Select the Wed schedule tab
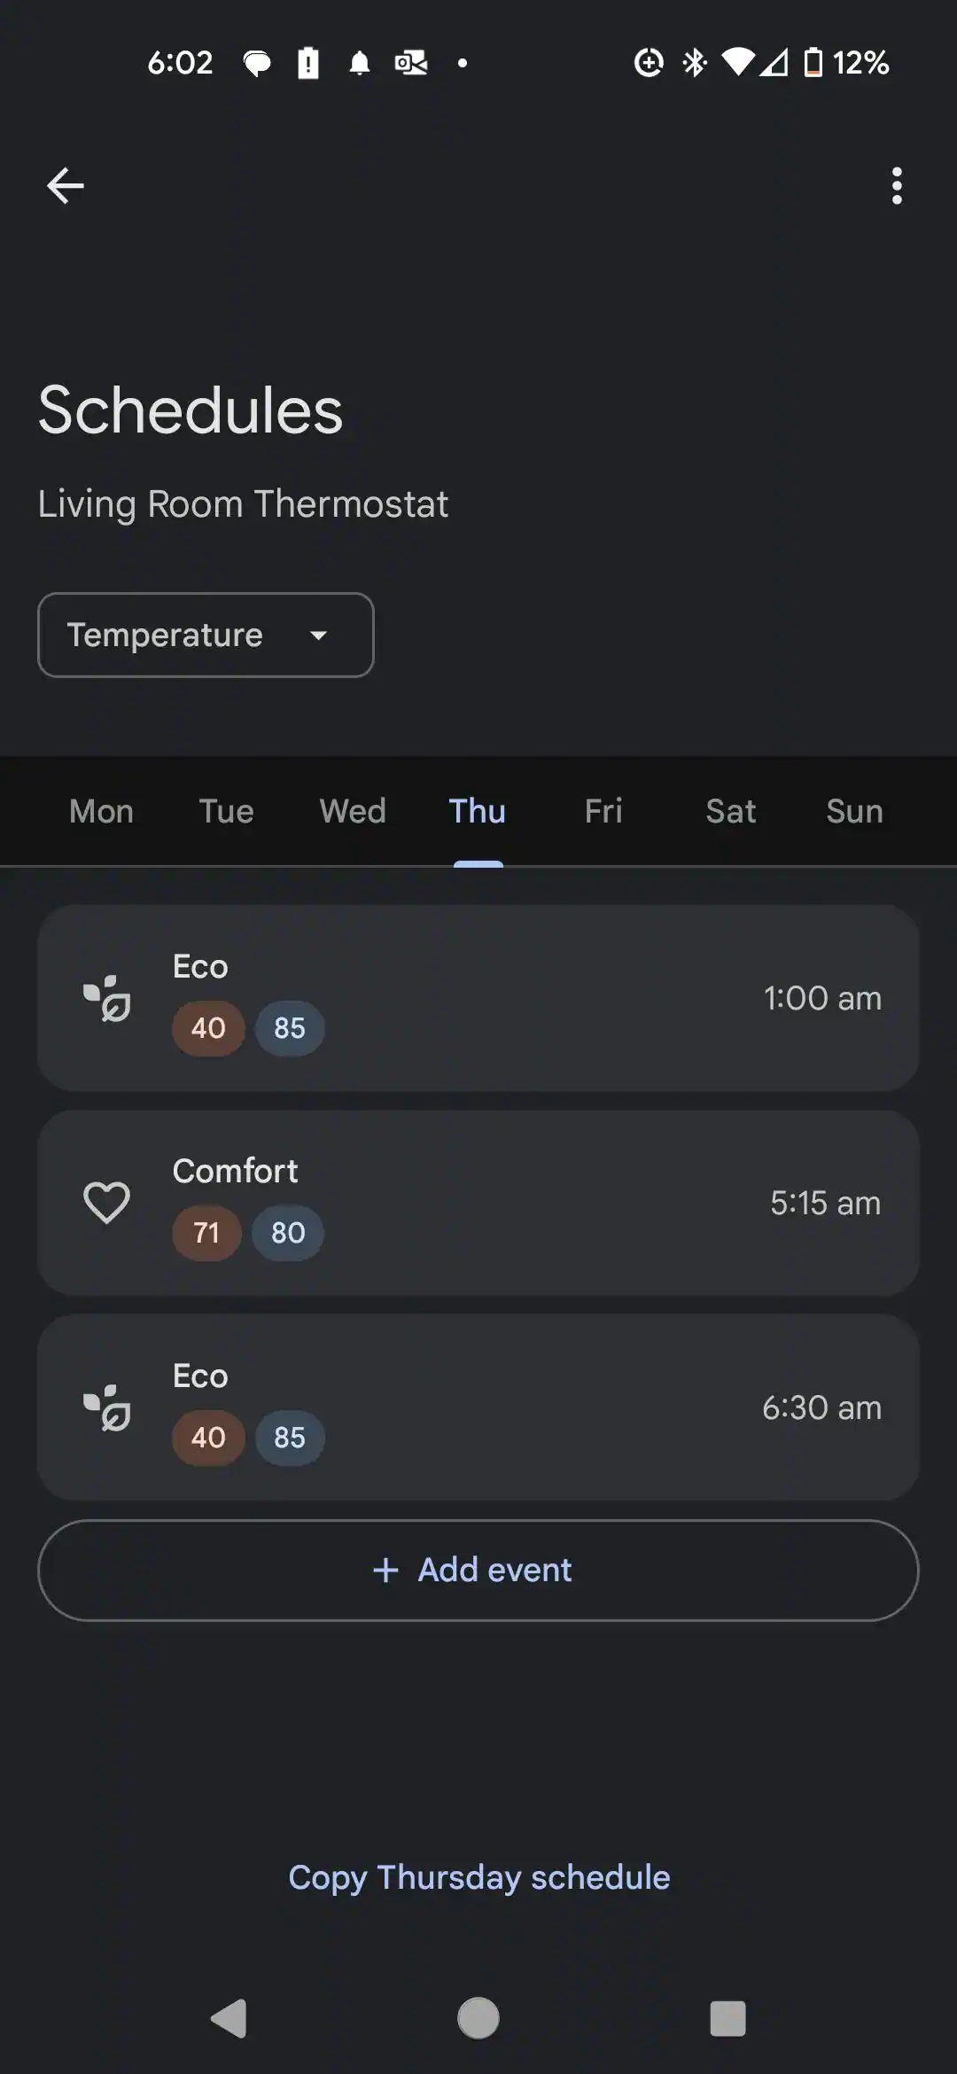 [x=353, y=811]
